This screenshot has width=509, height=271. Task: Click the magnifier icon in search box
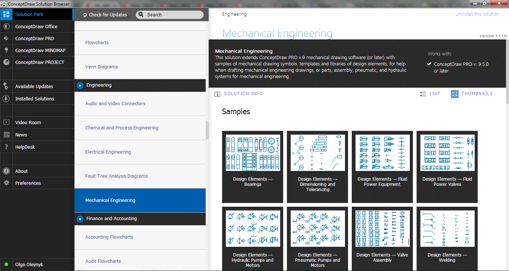pyautogui.click(x=141, y=15)
